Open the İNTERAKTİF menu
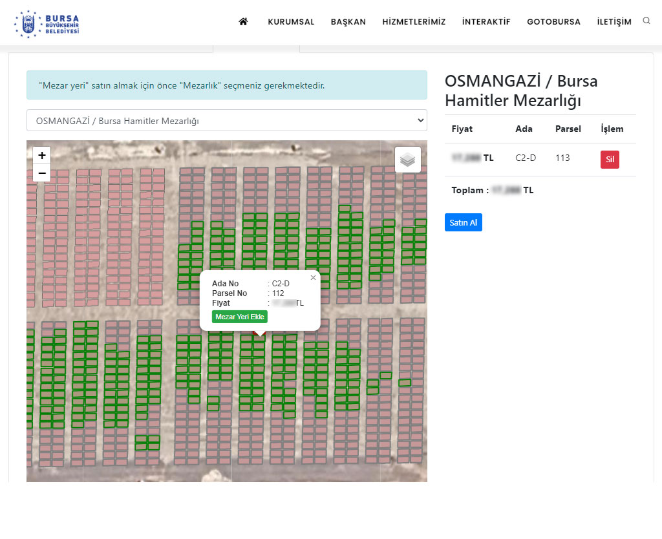Image resolution: width=662 pixels, height=539 pixels. pyautogui.click(x=486, y=22)
